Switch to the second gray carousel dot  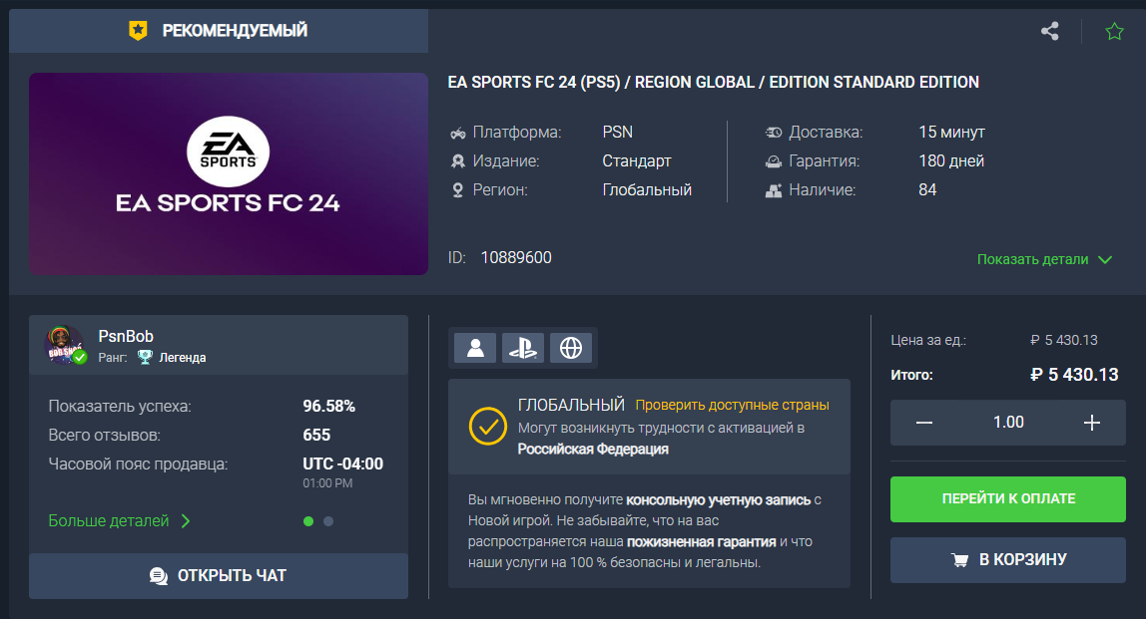pyautogui.click(x=328, y=520)
